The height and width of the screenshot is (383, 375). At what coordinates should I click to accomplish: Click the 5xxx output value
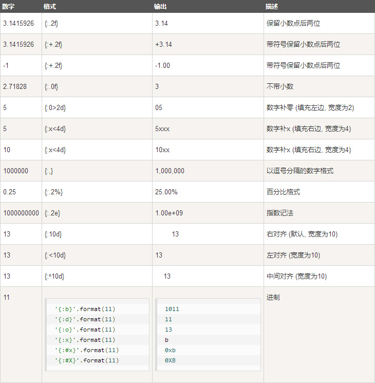tap(162, 129)
